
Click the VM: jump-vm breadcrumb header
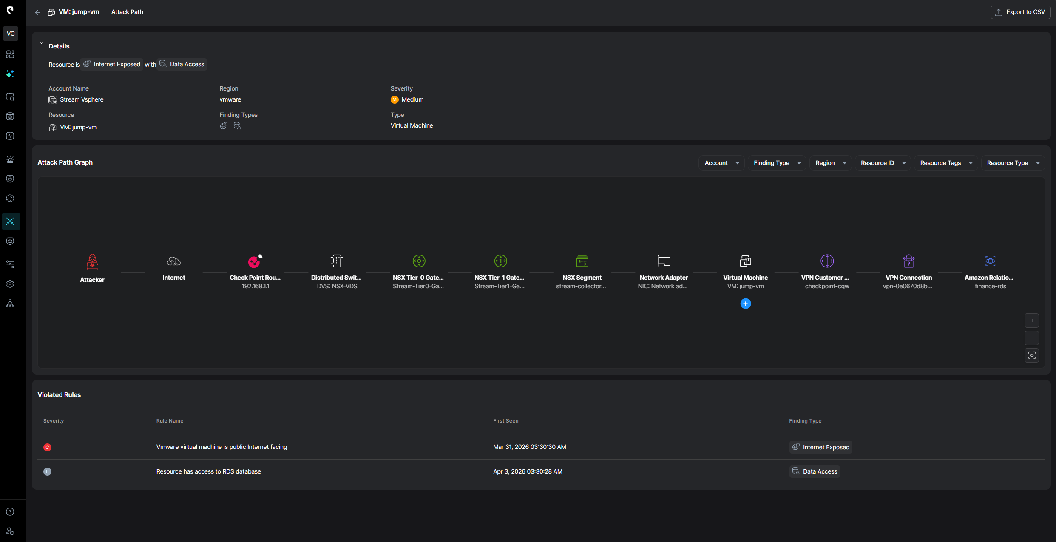pos(79,12)
